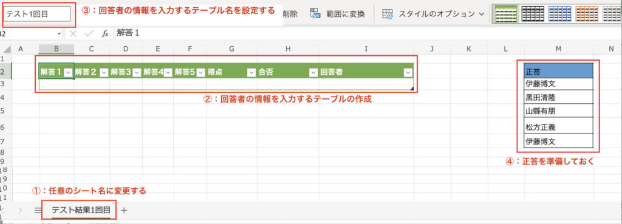This screenshot has width=622, height=224.
Task: Open the 解答１ filter dropdown
Action: (x=68, y=72)
